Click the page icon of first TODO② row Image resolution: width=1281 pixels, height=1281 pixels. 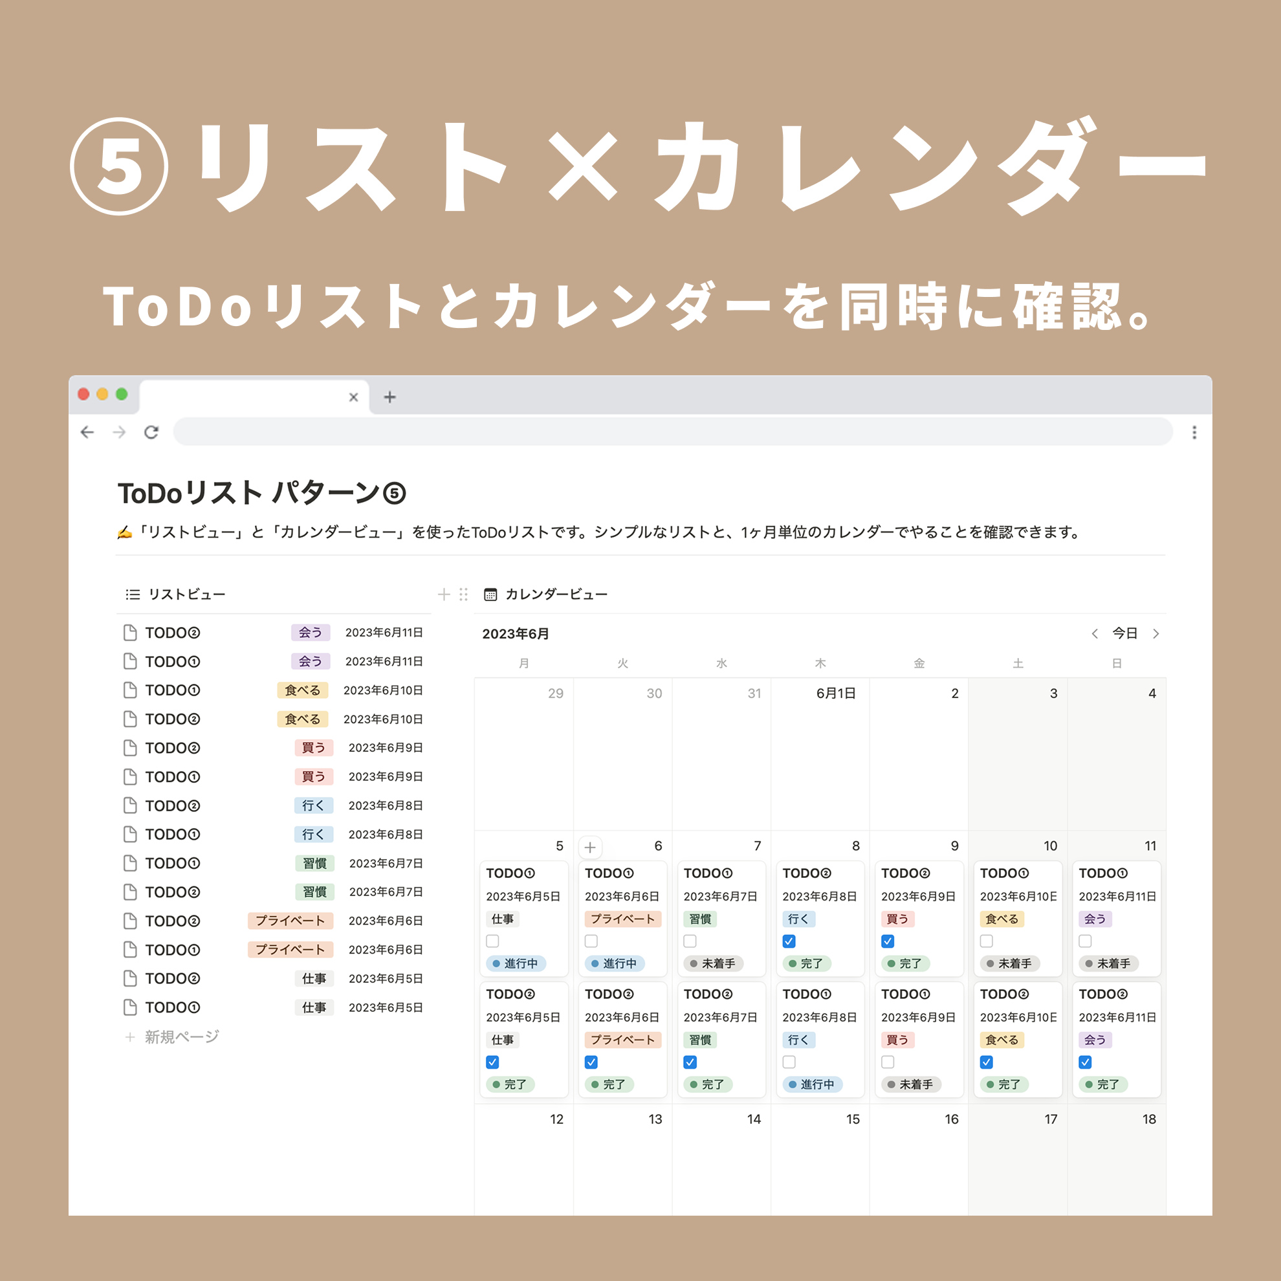(x=130, y=633)
